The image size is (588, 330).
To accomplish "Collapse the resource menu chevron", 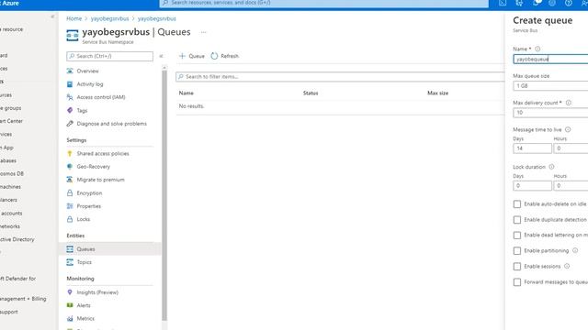I will tap(162, 56).
